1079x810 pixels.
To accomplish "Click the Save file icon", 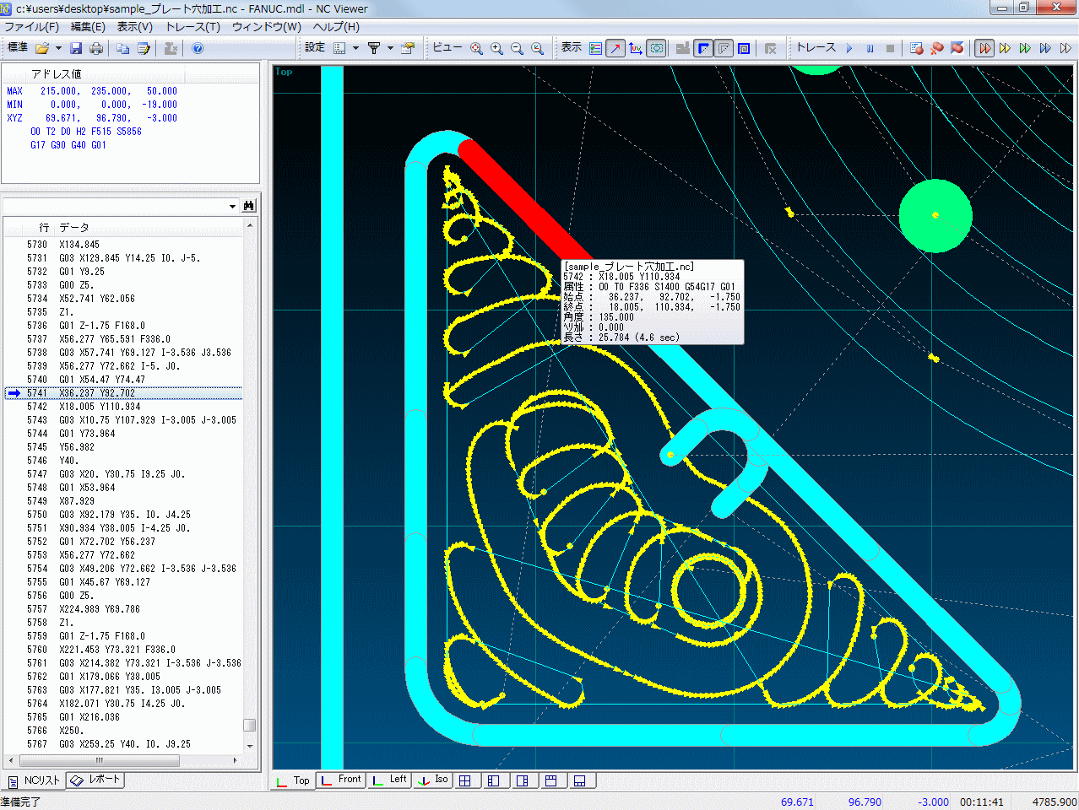I will 76,49.
